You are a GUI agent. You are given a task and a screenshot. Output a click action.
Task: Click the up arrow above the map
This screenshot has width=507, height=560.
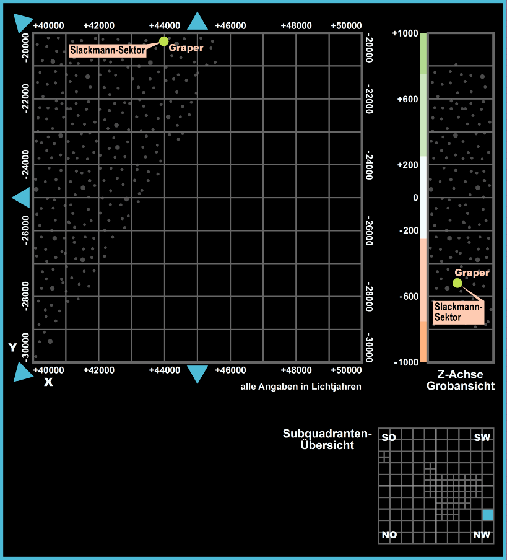pos(197,22)
